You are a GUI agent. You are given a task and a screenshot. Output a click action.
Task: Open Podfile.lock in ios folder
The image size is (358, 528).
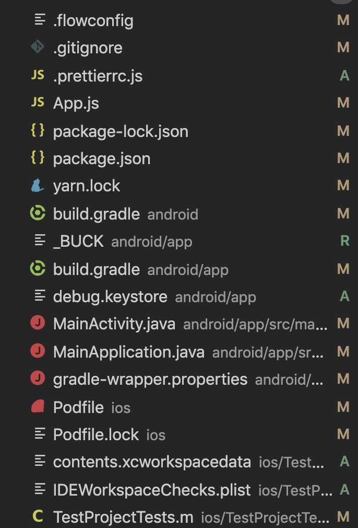[96, 434]
